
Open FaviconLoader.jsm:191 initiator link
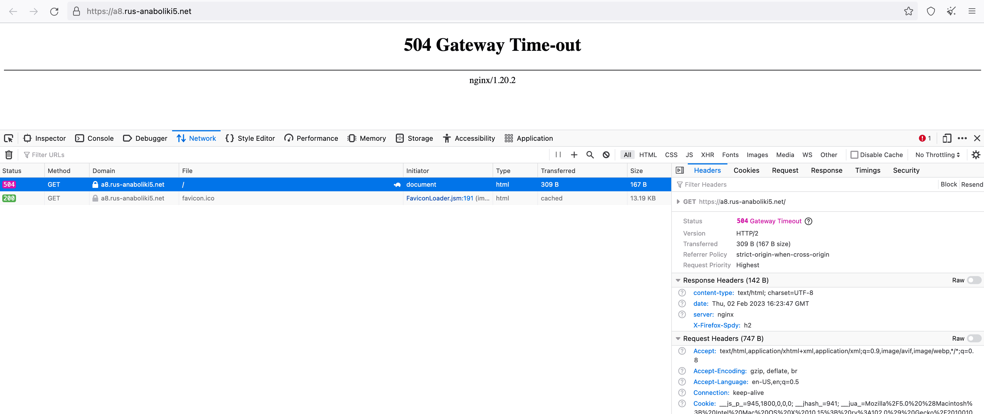pos(439,198)
